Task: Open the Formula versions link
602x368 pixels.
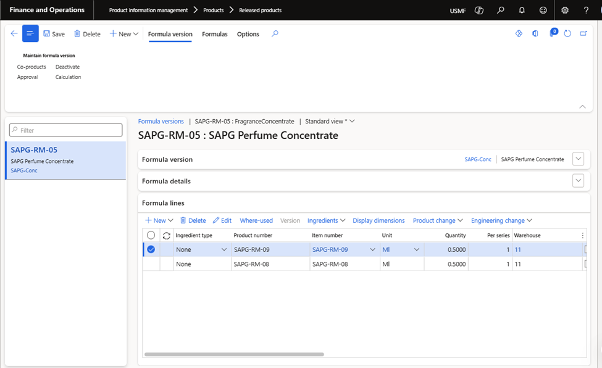Action: point(161,121)
